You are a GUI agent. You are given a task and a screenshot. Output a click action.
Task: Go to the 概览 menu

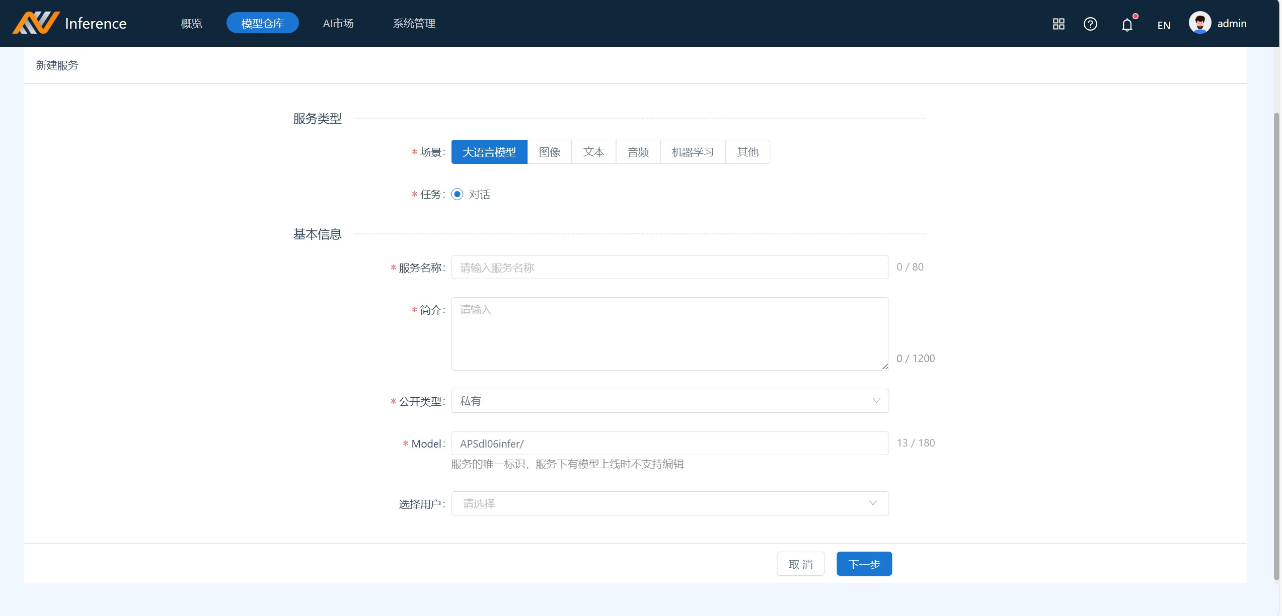(x=191, y=23)
